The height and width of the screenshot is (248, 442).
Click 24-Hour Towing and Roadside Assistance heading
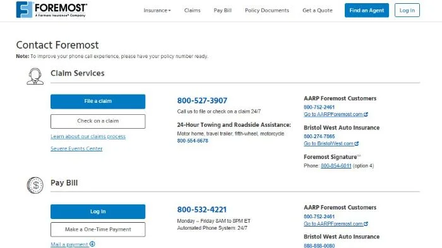234,125
